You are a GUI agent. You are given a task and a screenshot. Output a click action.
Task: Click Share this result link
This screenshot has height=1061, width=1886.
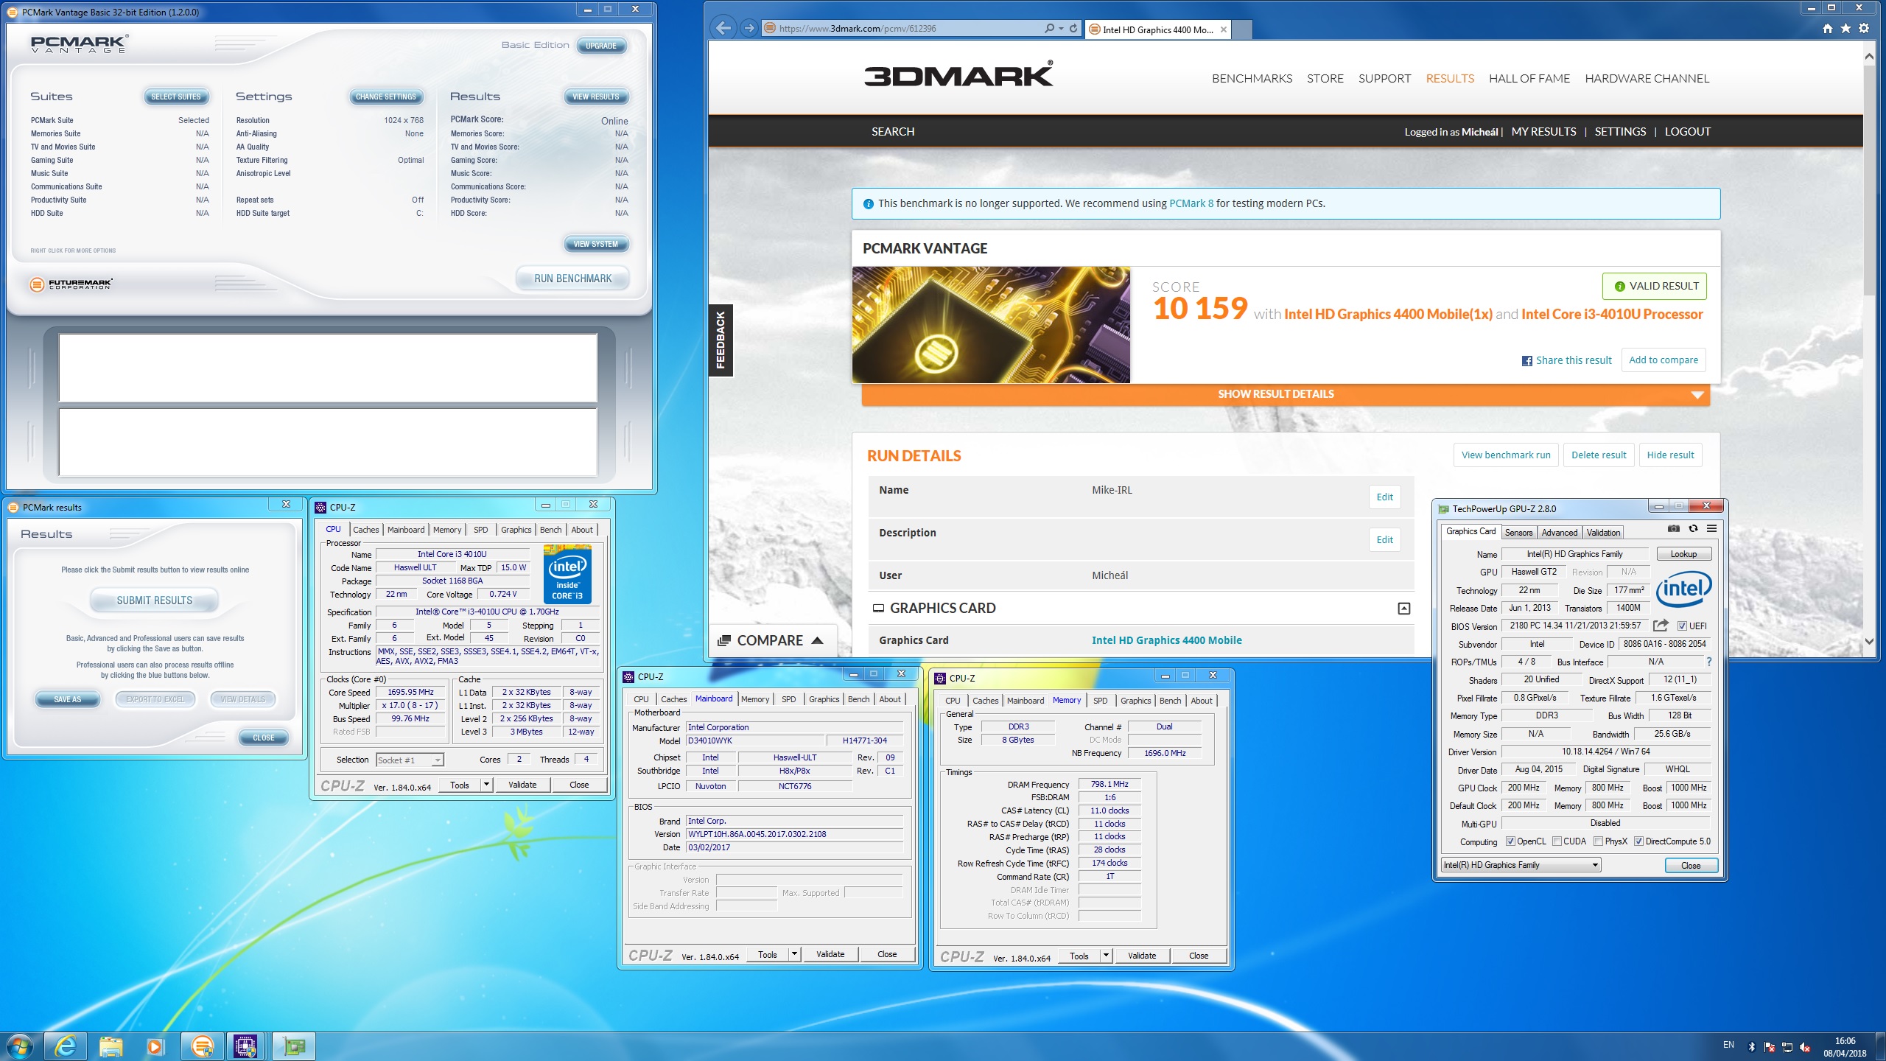tap(1567, 360)
